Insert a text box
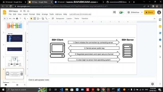This screenshot has width=163, height=92. pyautogui.click(x=35, y=19)
